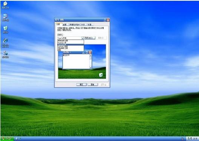Click the Save As button
This screenshot has width=199, height=141.
(x=90, y=38)
